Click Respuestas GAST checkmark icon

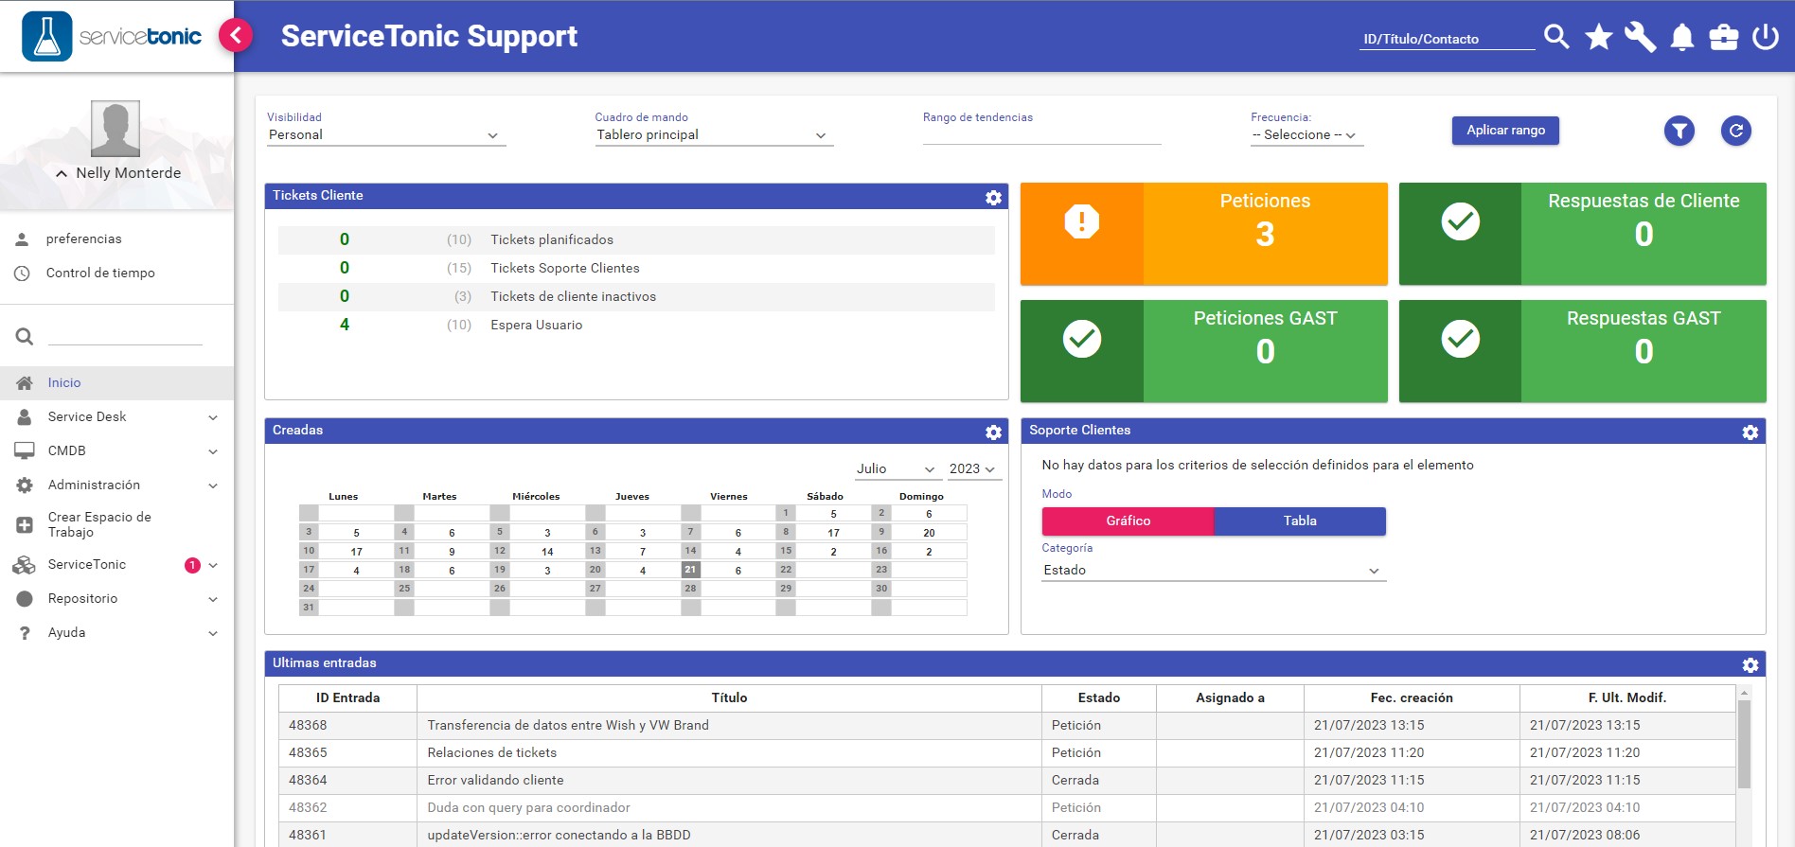click(1461, 339)
